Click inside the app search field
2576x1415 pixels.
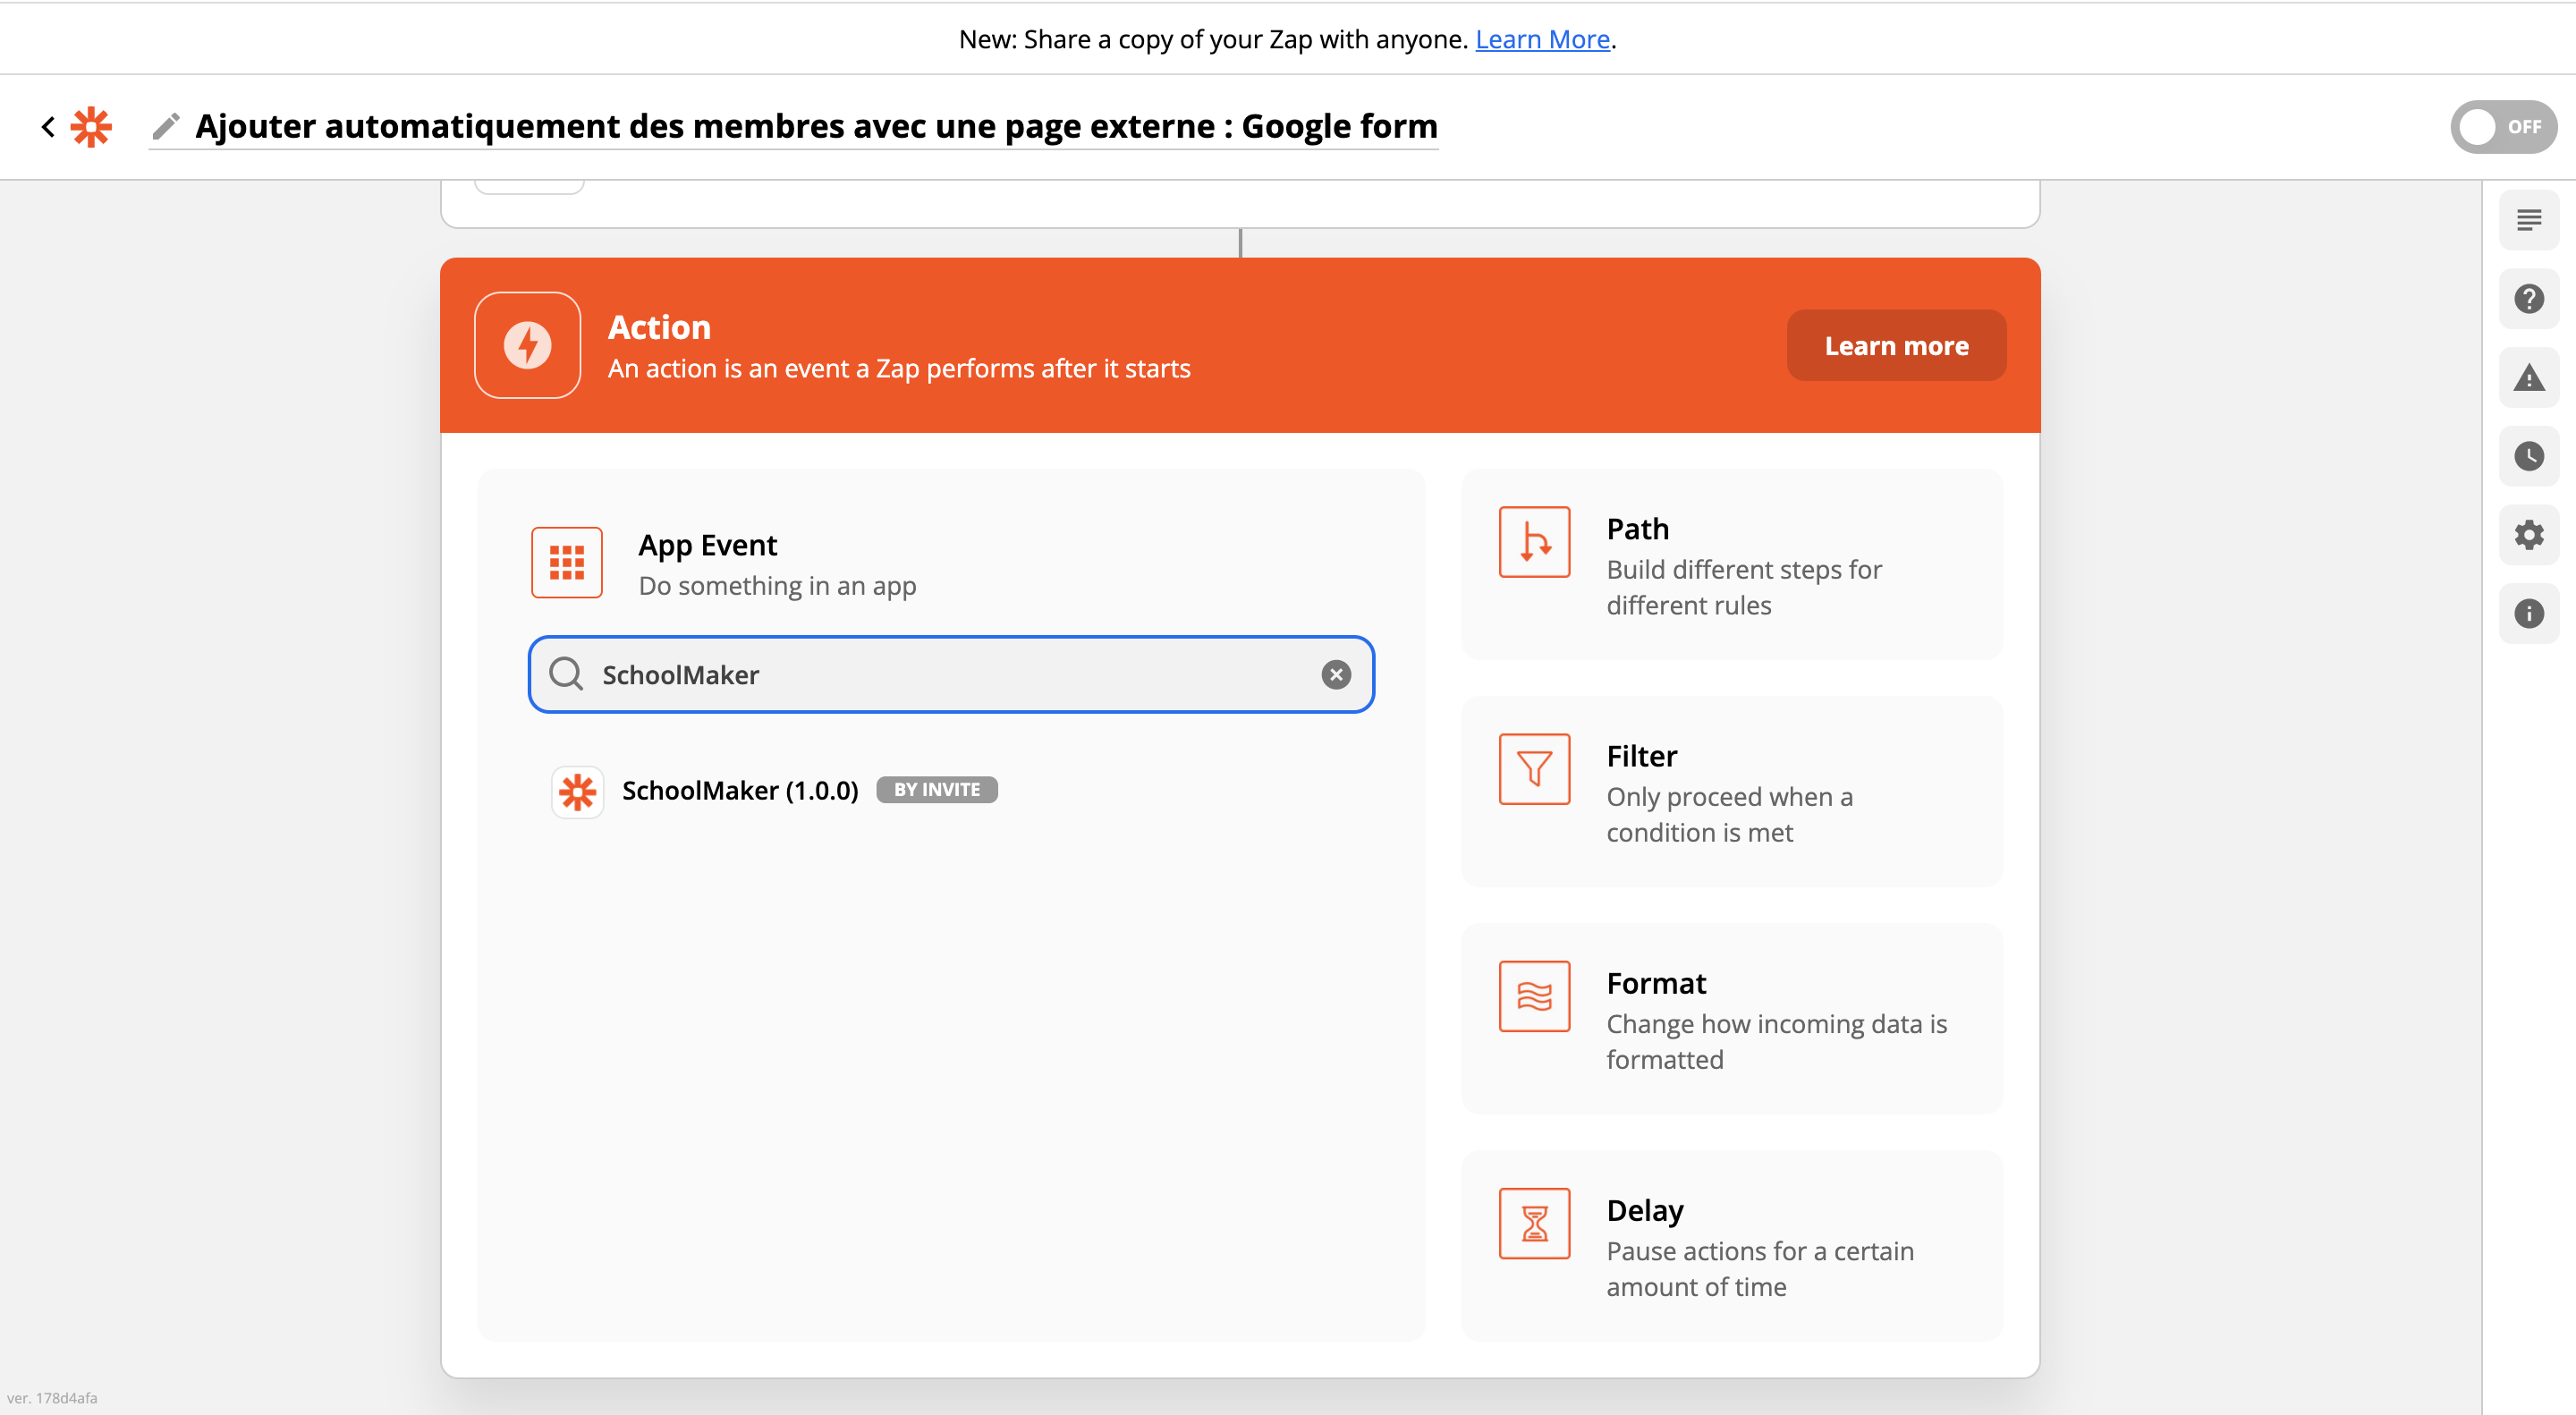950,675
